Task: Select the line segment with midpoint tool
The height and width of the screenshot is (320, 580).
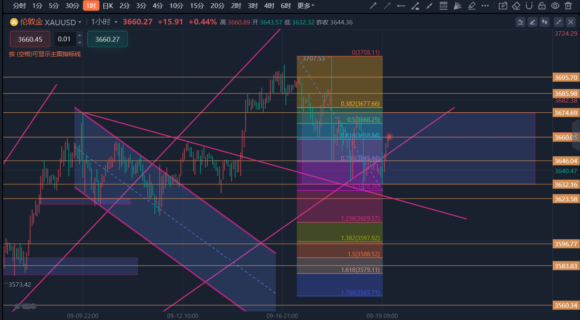Action: (x=429, y=6)
